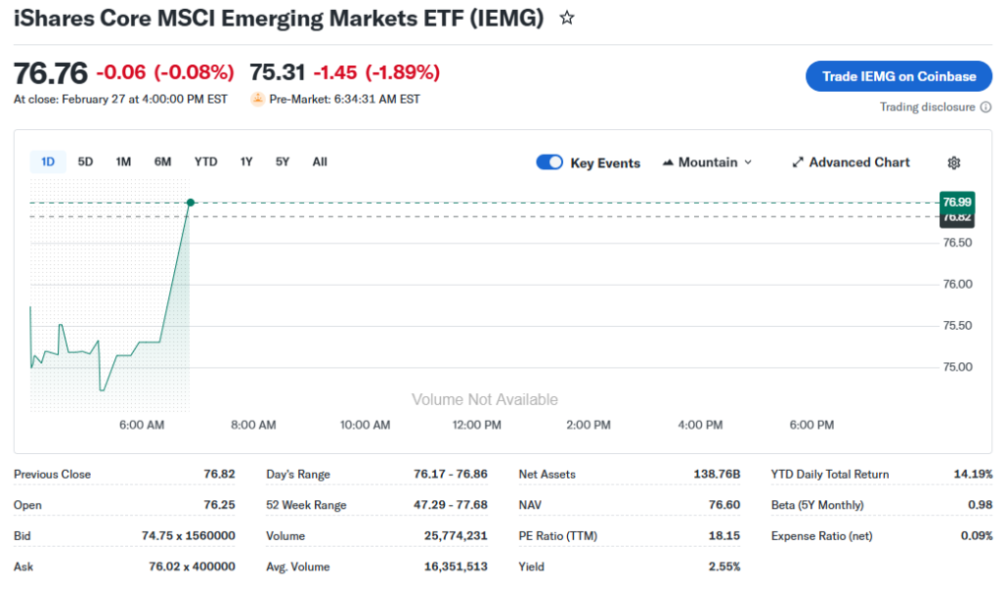This screenshot has width=1008, height=592.
Task: Click the pre-market sunrise icon
Action: [x=258, y=99]
